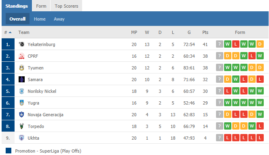This screenshot has height=155, width=269.
Task: Select the Home standings filter
Action: click(40, 19)
